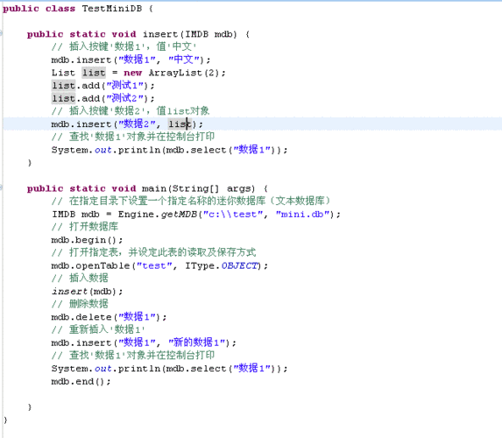Click the mdb.end() statement

pyautogui.click(x=81, y=382)
